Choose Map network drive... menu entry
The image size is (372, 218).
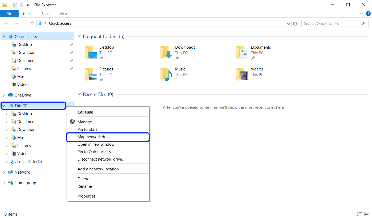tap(108, 137)
